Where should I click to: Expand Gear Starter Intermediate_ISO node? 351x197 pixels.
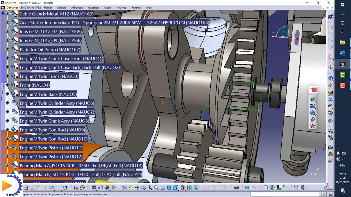click(7, 22)
